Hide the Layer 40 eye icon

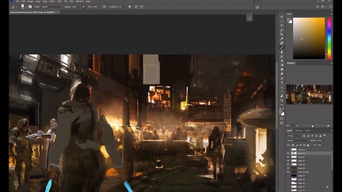tap(288, 161)
